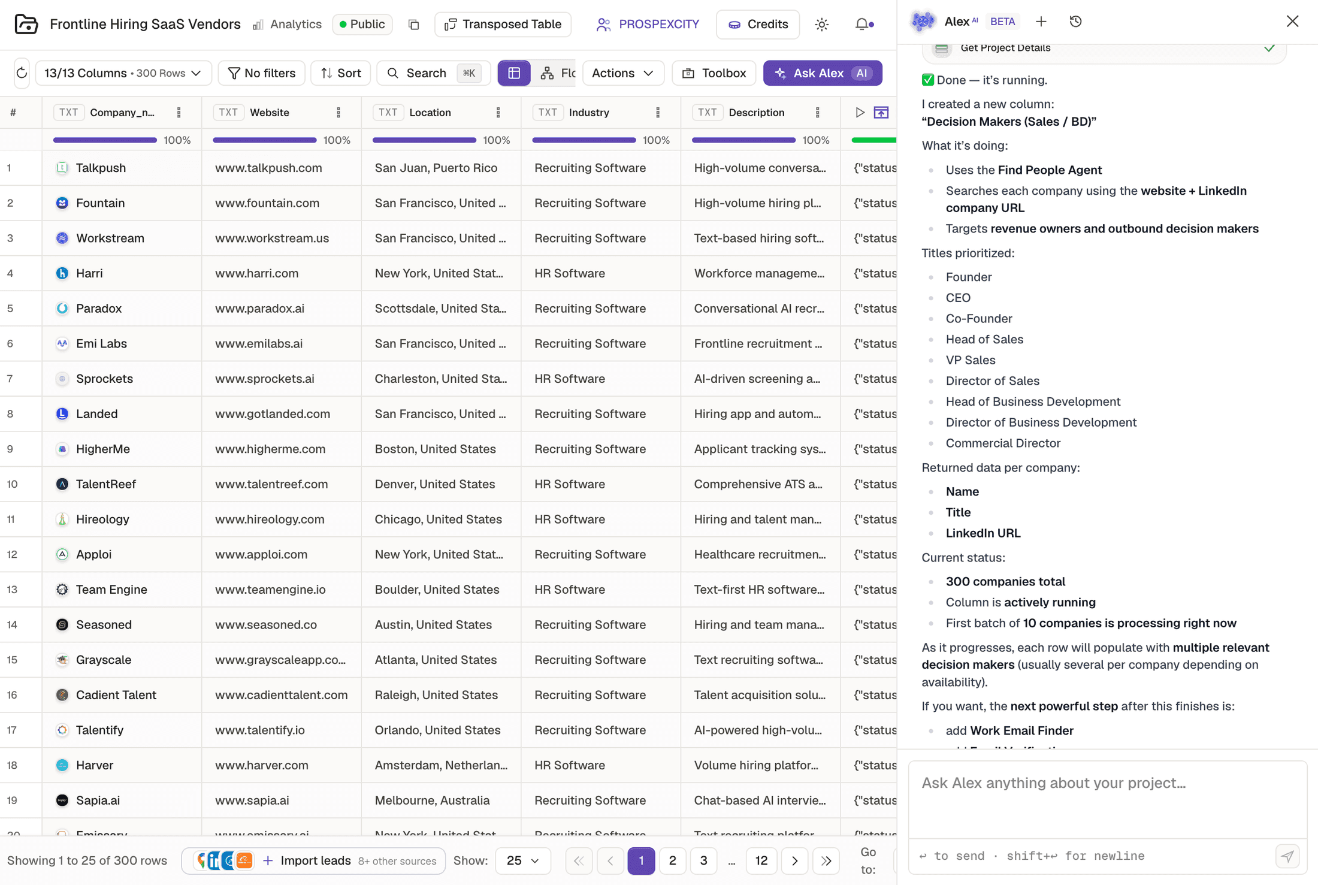Image resolution: width=1318 pixels, height=885 pixels.
Task: Click the Alex AI avatar icon
Action: [923, 22]
